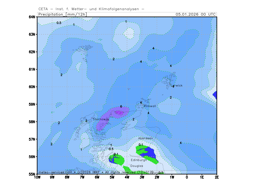254x191 pixels.
Task: Click the 2E longitude axis label
Action: [x=217, y=177]
